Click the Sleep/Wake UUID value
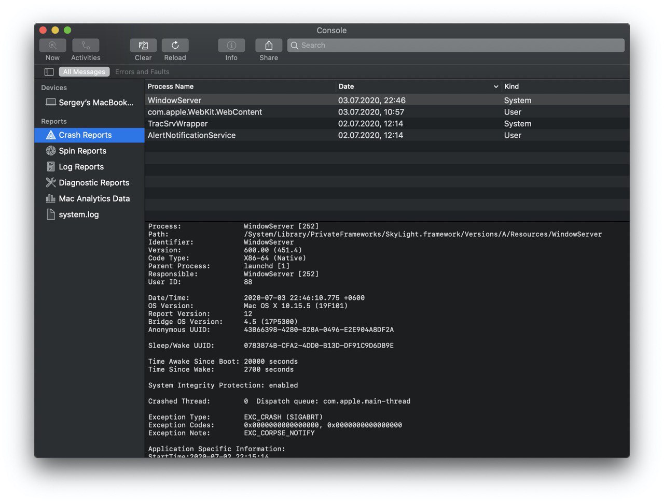The image size is (664, 503). click(319, 346)
